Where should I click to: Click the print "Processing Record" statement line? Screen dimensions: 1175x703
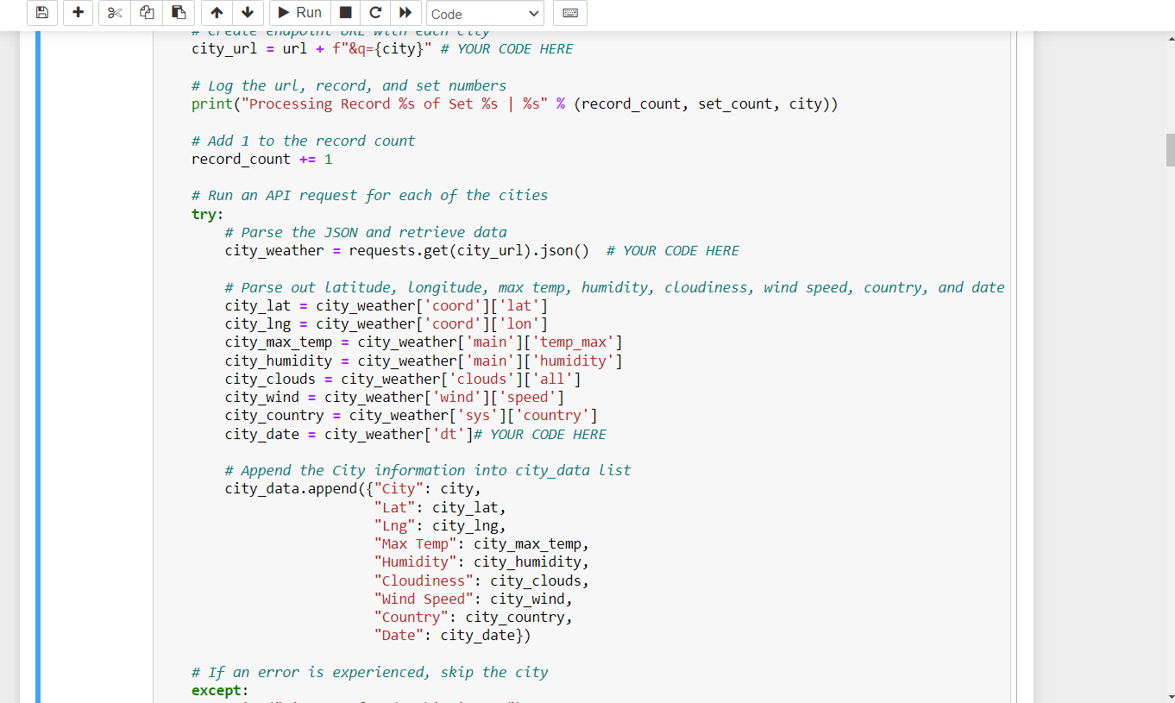514,104
